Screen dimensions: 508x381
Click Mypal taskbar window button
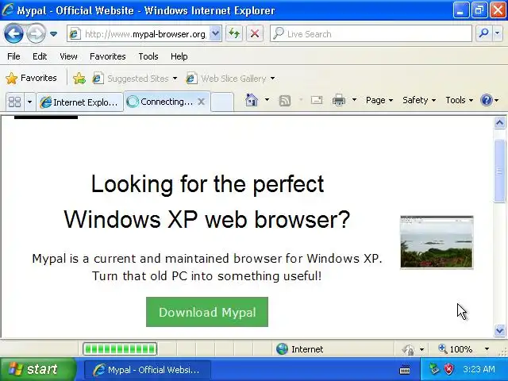[148, 370]
